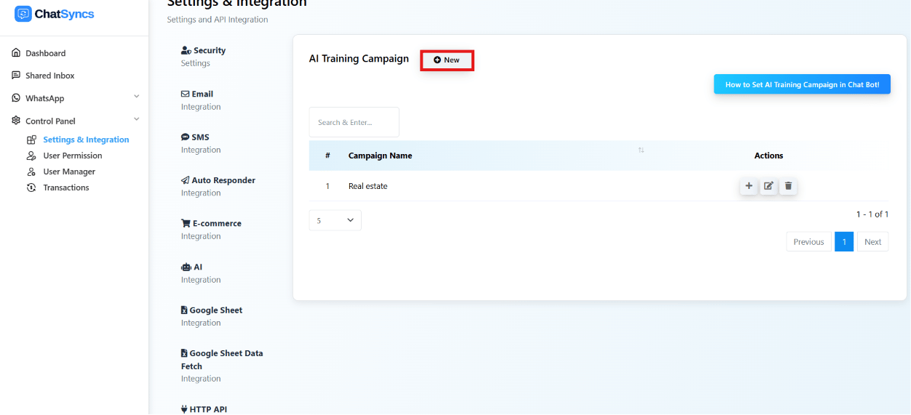Click the ChatSyncs logo icon

23,14
